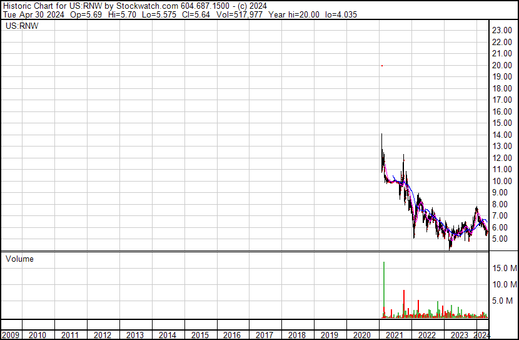Image resolution: width=519 pixels, height=340 pixels.
Task: Click the 10.00 price axis label
Action: [502, 182]
